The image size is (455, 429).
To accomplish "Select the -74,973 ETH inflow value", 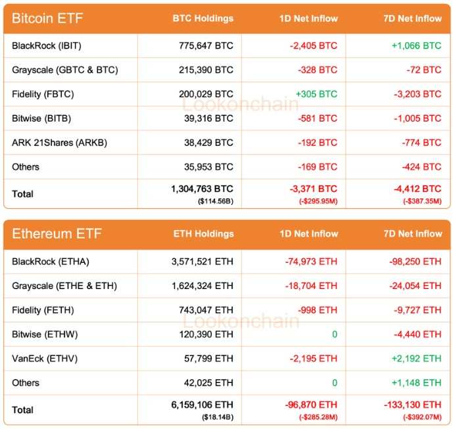I will (x=310, y=261).
